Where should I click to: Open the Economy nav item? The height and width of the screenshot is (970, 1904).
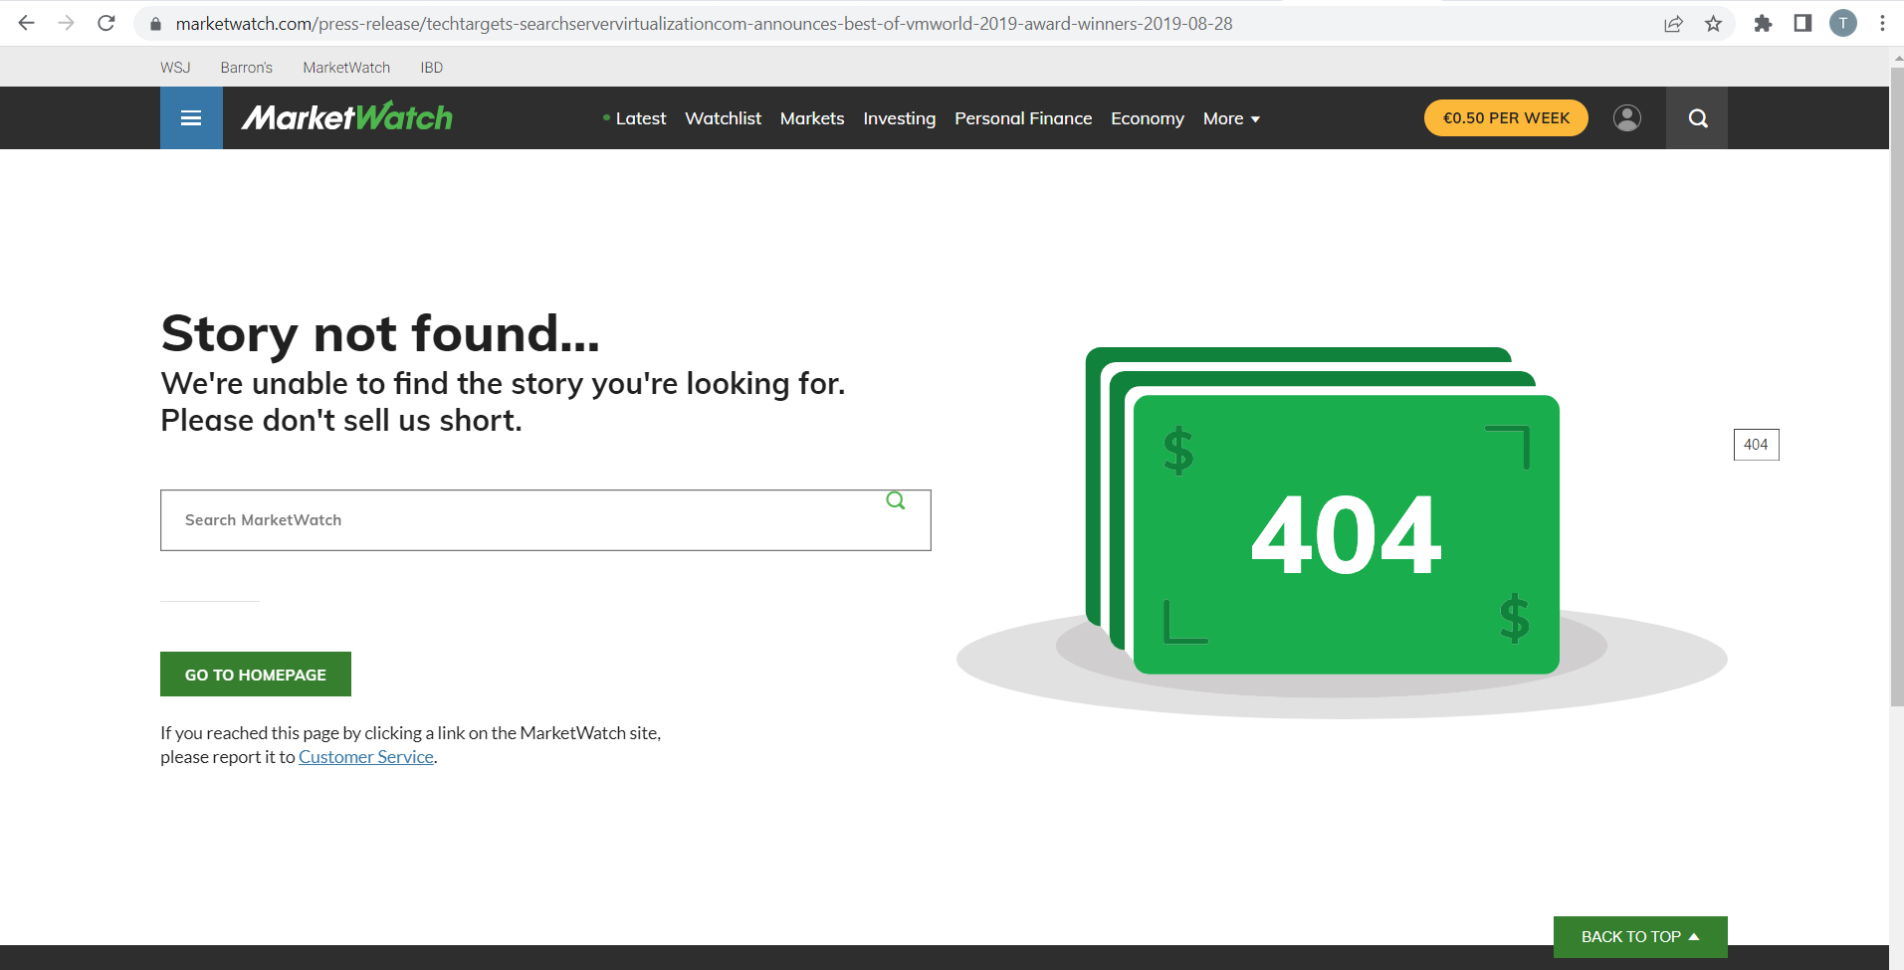(1148, 118)
